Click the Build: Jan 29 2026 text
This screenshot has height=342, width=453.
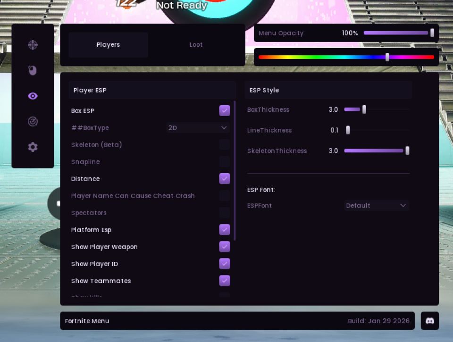[378, 321]
